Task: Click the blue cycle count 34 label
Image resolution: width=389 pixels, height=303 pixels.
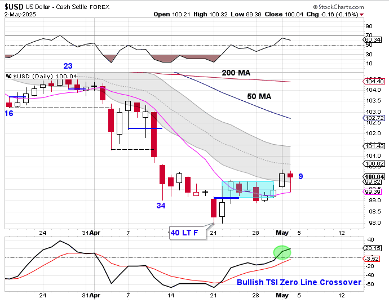Action: point(161,206)
